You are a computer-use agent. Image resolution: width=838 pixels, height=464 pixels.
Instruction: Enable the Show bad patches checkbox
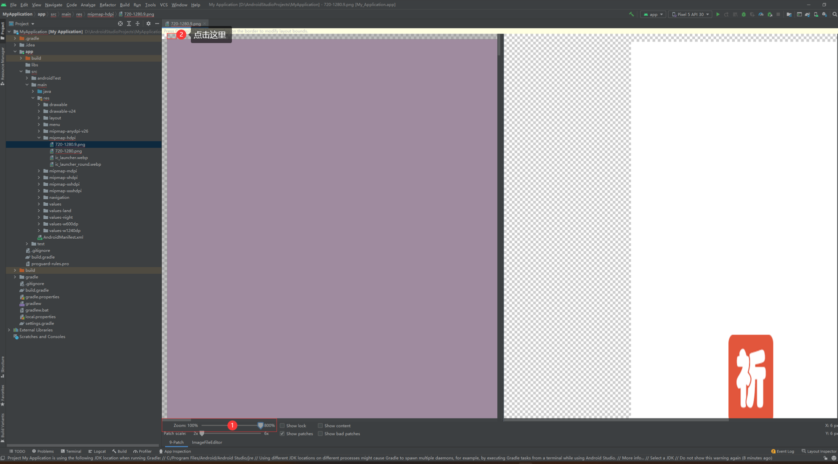point(321,434)
